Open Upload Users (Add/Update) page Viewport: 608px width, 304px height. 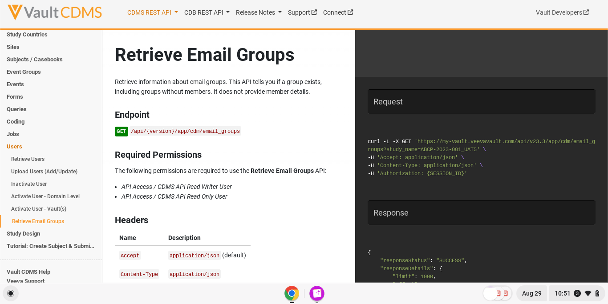45,172
